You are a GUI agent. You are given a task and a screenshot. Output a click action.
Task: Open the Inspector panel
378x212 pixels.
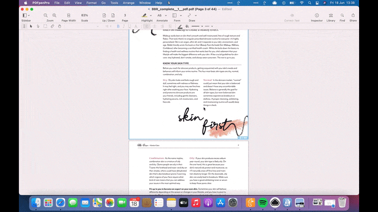(317, 16)
